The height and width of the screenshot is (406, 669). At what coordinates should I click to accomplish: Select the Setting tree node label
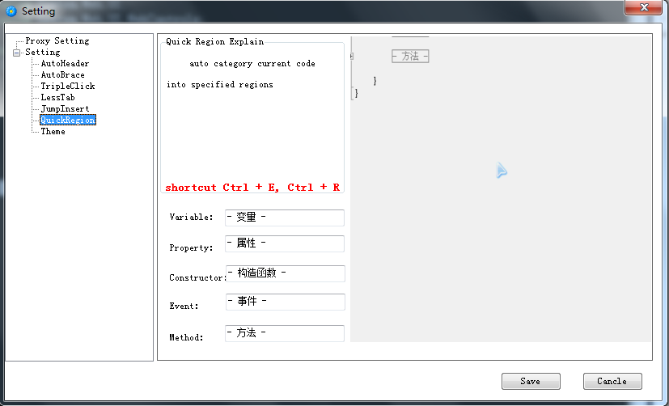43,52
